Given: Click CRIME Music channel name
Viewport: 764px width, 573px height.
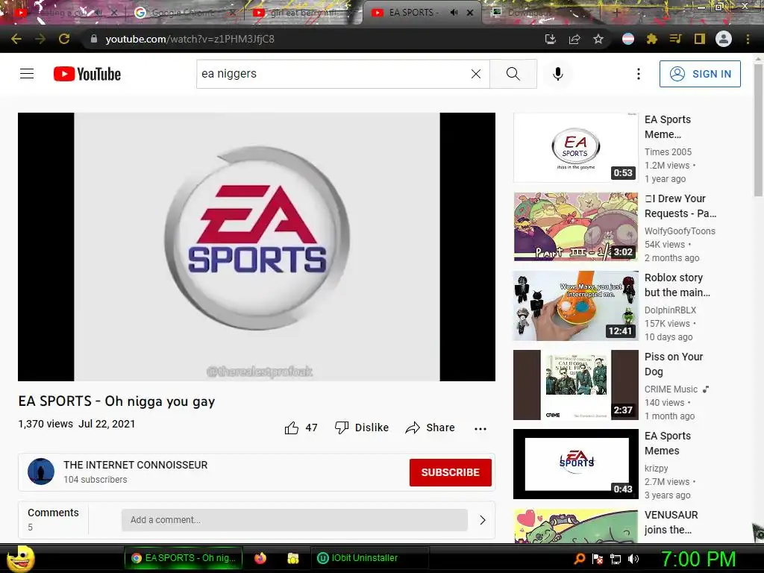Looking at the screenshot, I should click(x=671, y=389).
